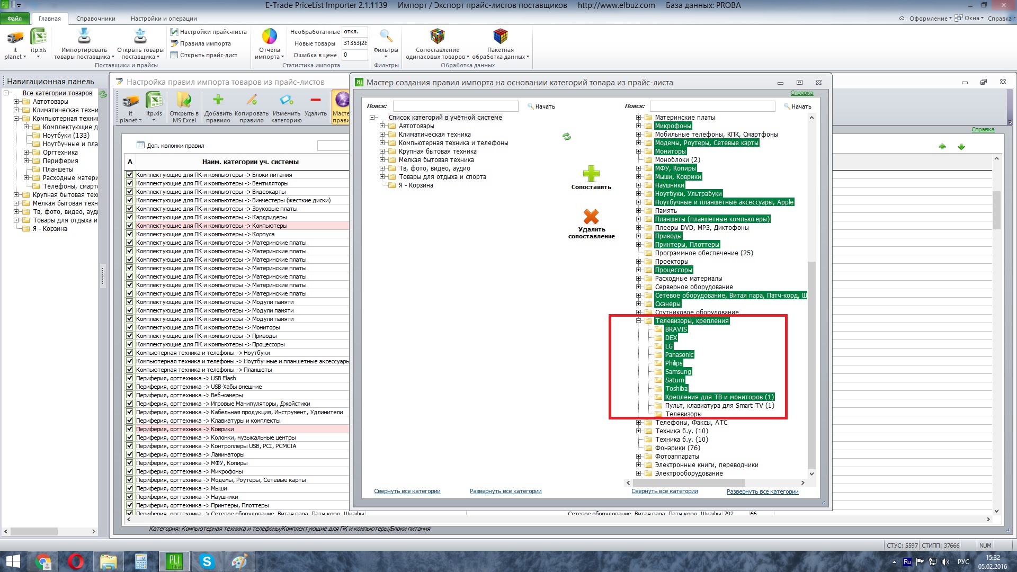Image resolution: width=1017 pixels, height=572 pixels.
Task: Click Изменить категорию icon
Action: click(287, 100)
